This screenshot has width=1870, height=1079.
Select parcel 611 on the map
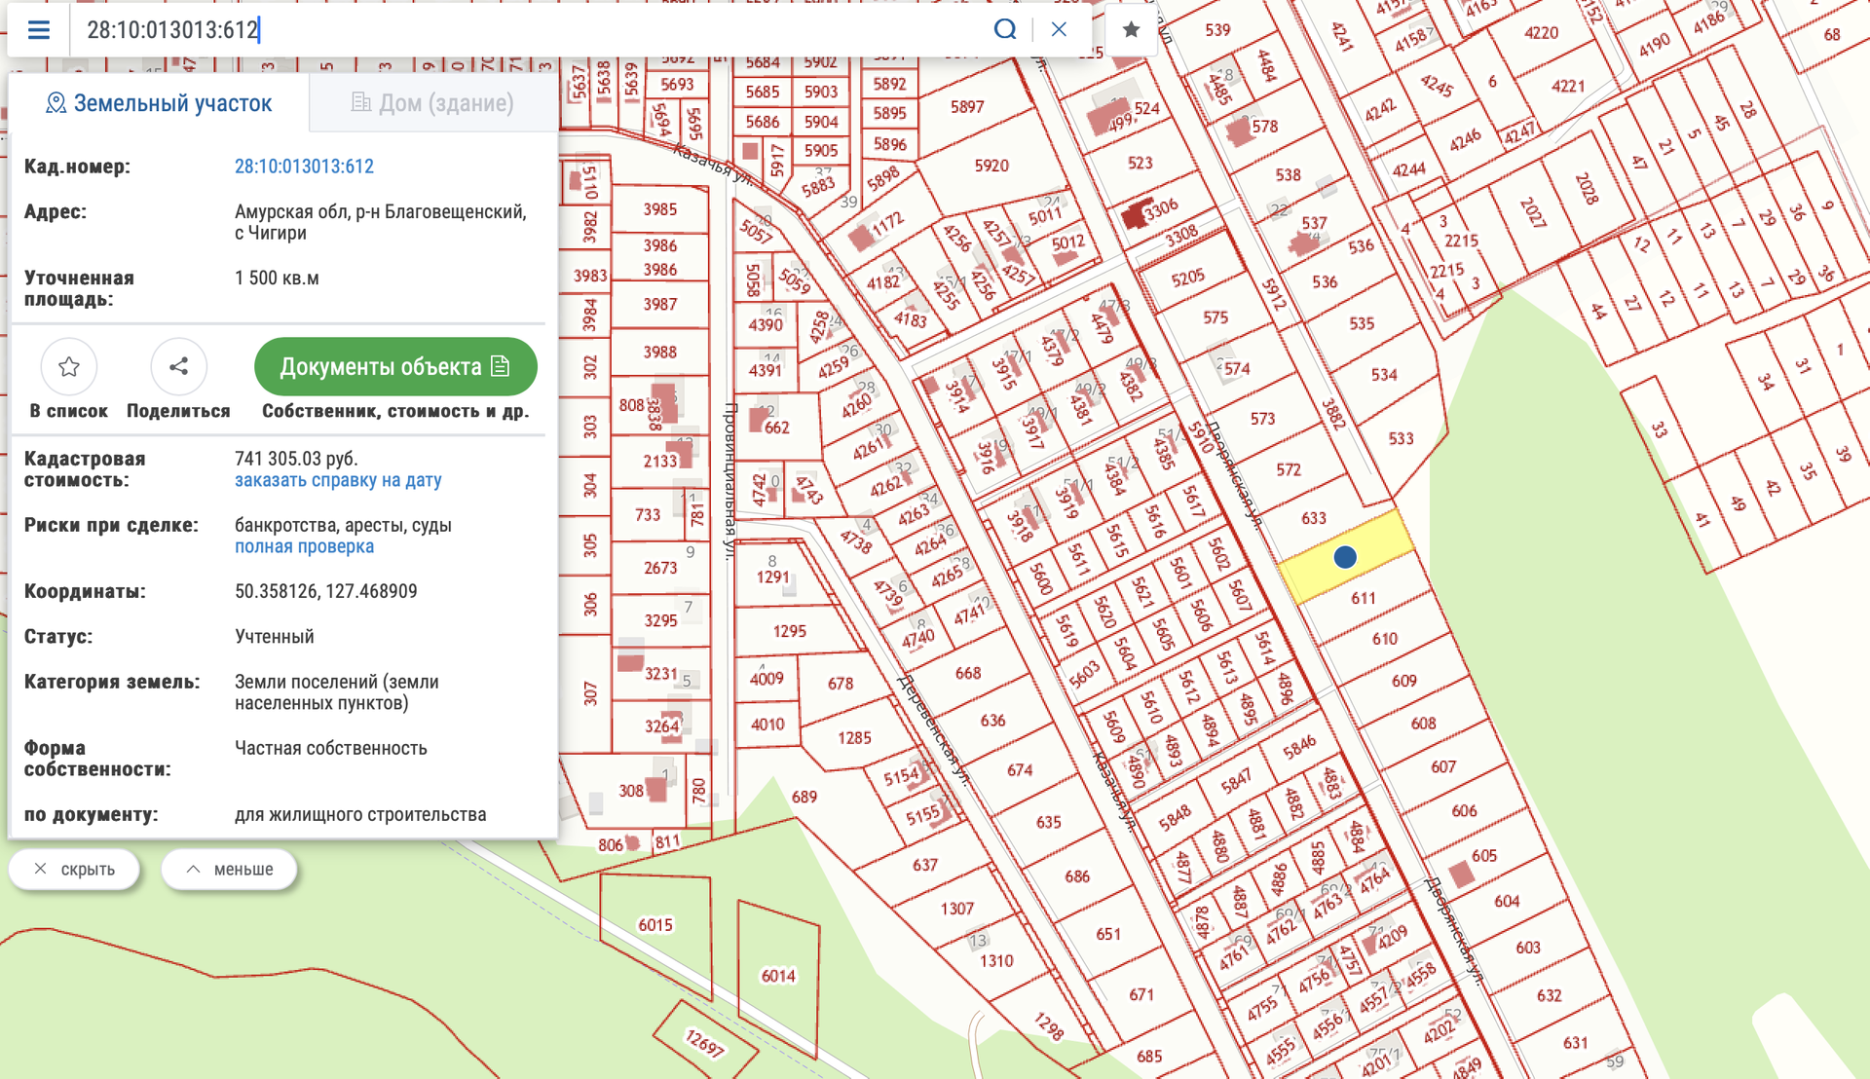pyautogui.click(x=1364, y=598)
